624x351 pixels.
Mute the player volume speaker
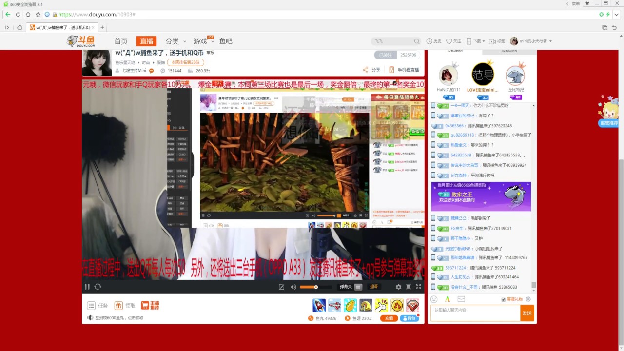coord(293,287)
